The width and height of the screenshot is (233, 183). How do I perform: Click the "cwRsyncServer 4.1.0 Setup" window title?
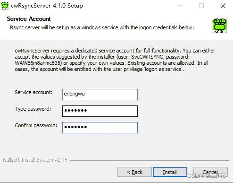click(x=47, y=6)
